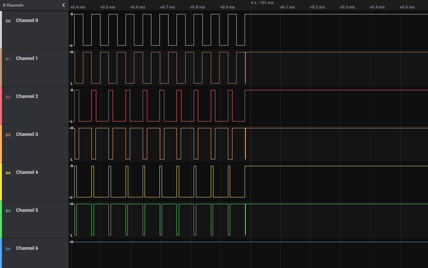Image resolution: width=428 pixels, height=268 pixels.
Task: Click the D3 channel badge
Action: point(8,135)
